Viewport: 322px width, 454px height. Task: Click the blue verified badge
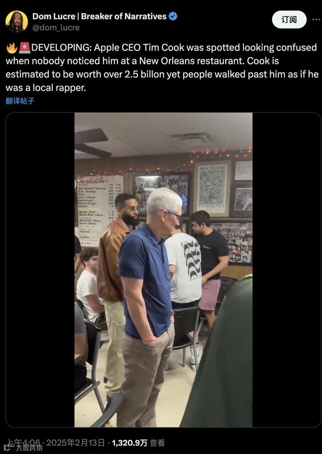tap(173, 16)
